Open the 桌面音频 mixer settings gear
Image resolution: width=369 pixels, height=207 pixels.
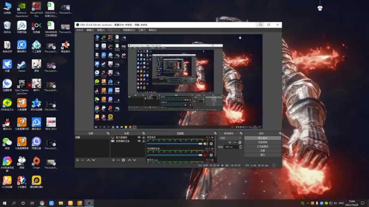[211, 144]
